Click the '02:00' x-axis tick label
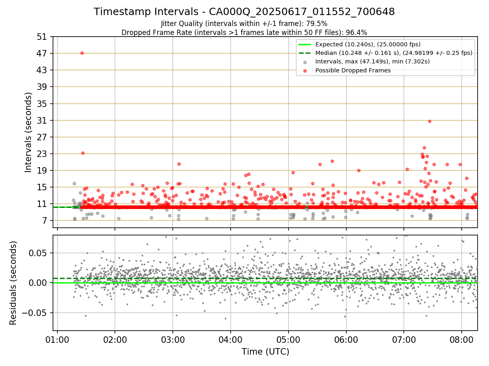 click(x=115, y=340)
